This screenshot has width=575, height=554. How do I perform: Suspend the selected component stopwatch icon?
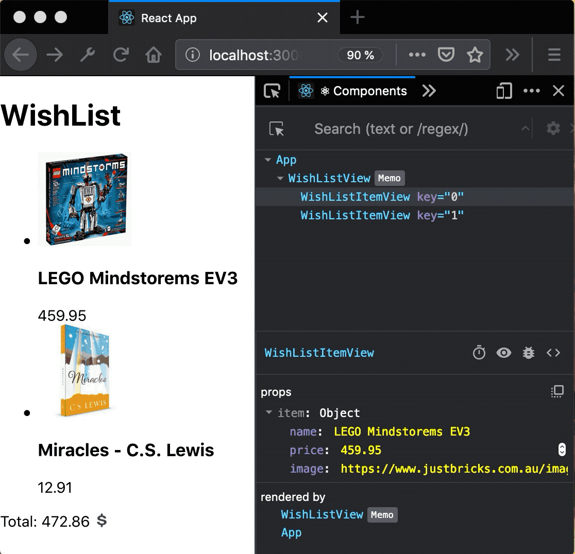479,353
